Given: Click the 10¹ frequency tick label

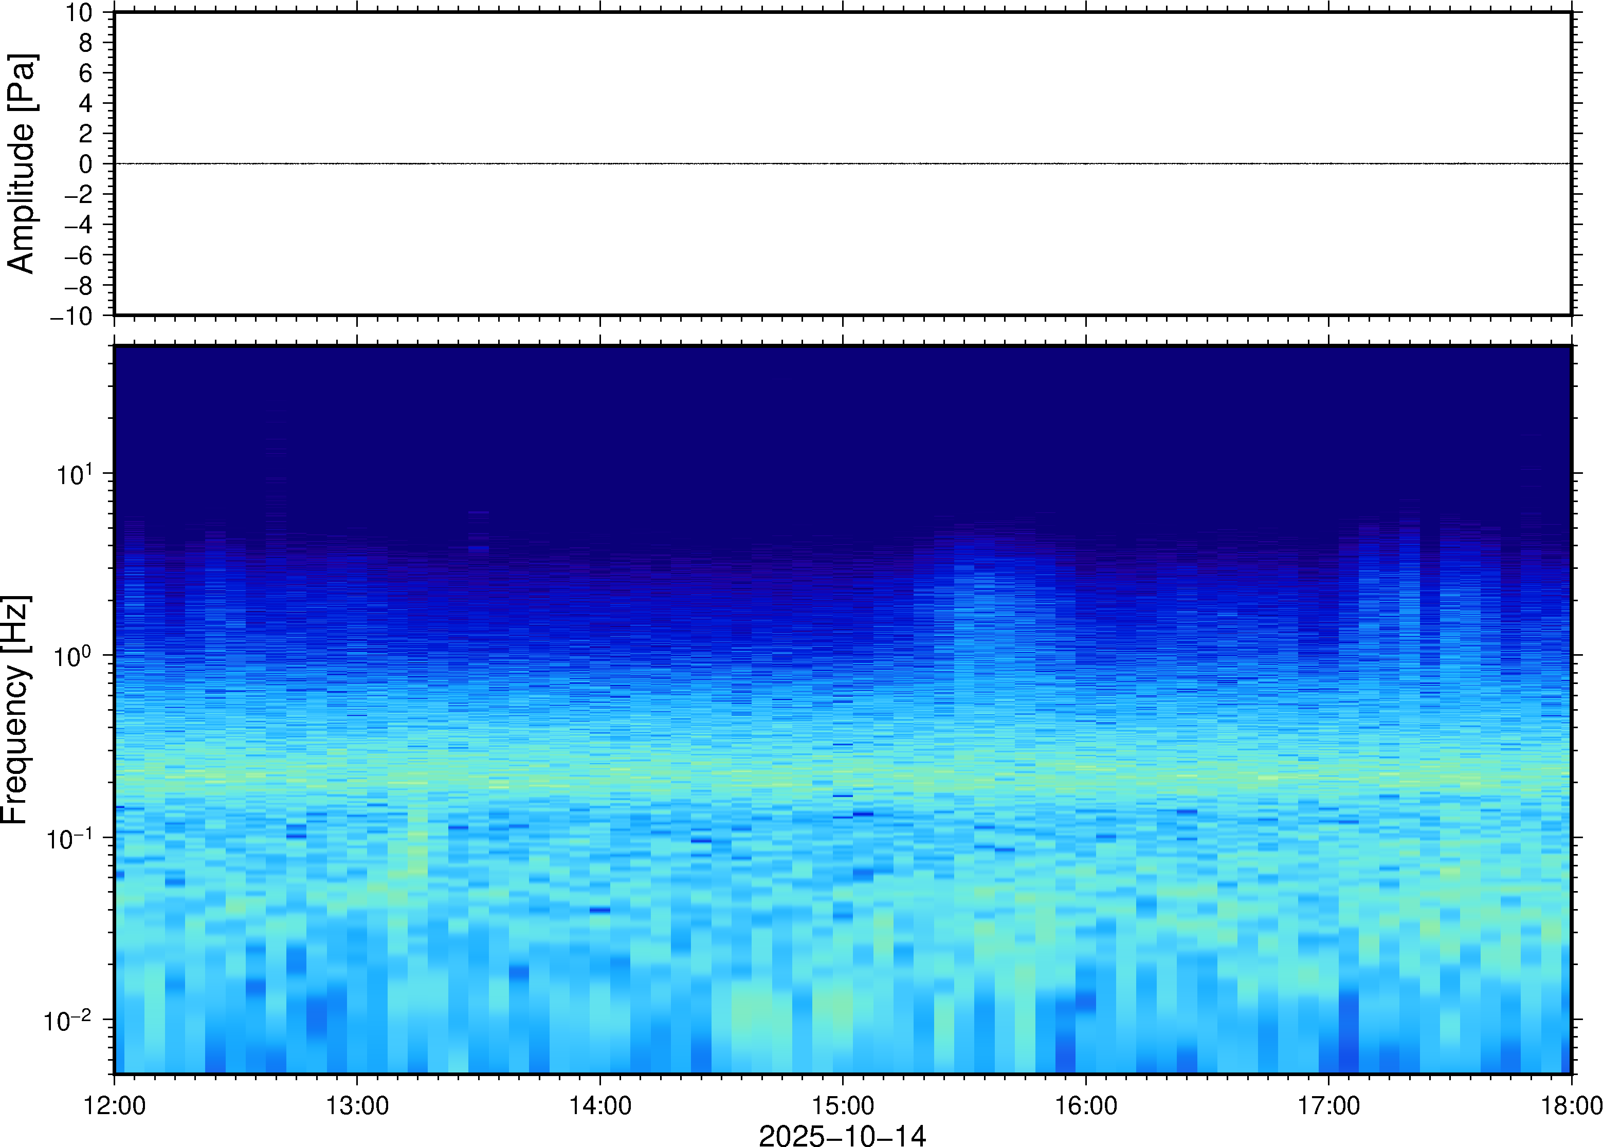Looking at the screenshot, I should click(74, 474).
